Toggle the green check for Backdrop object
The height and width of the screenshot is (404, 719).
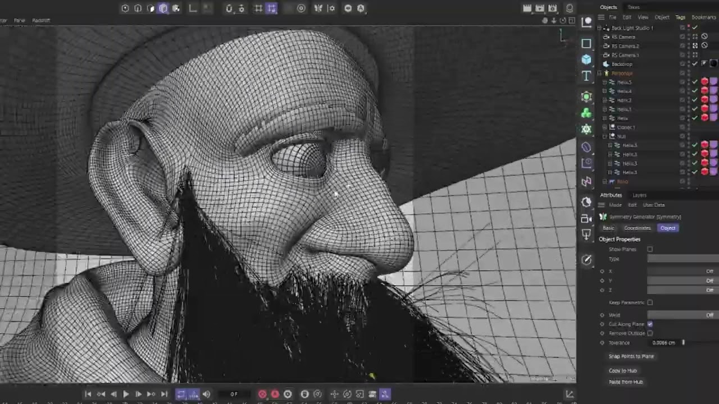tap(695, 64)
